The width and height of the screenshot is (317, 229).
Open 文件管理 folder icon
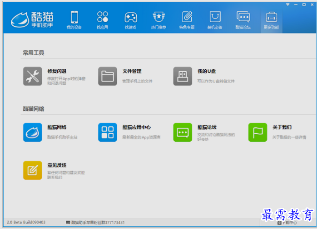[108, 76]
